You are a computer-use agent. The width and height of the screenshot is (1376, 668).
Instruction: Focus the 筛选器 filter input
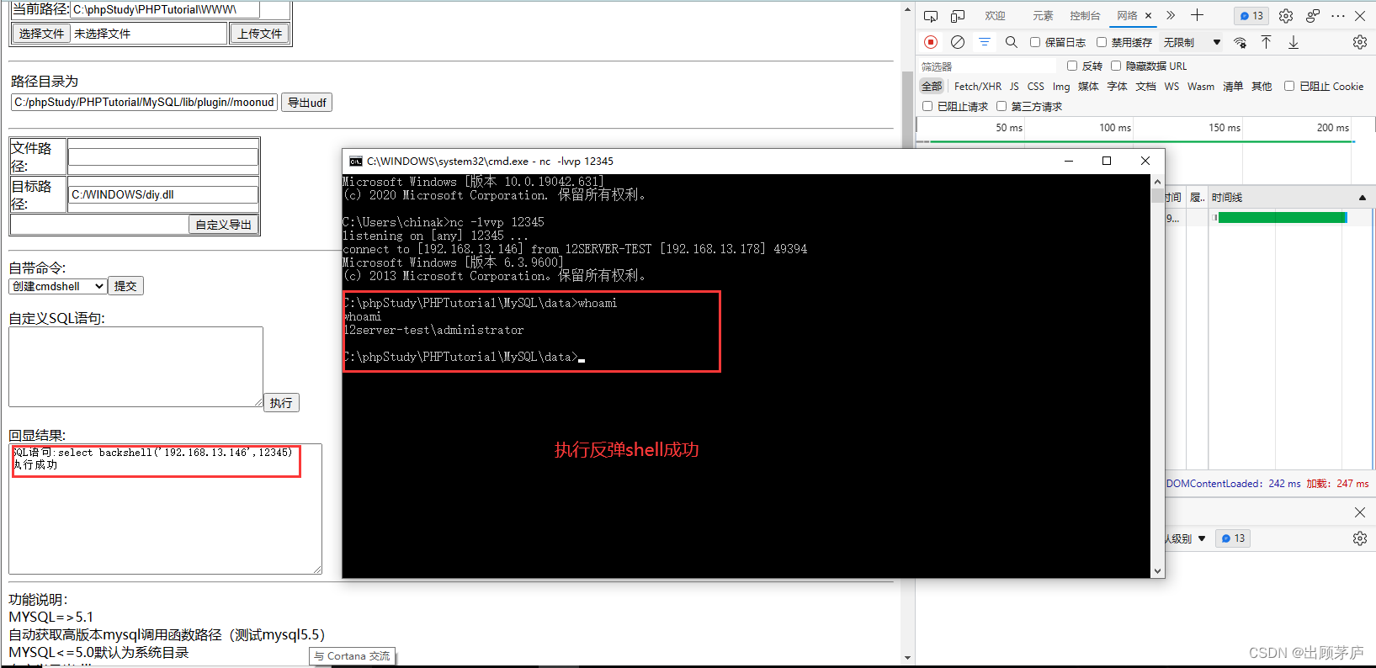[986, 66]
